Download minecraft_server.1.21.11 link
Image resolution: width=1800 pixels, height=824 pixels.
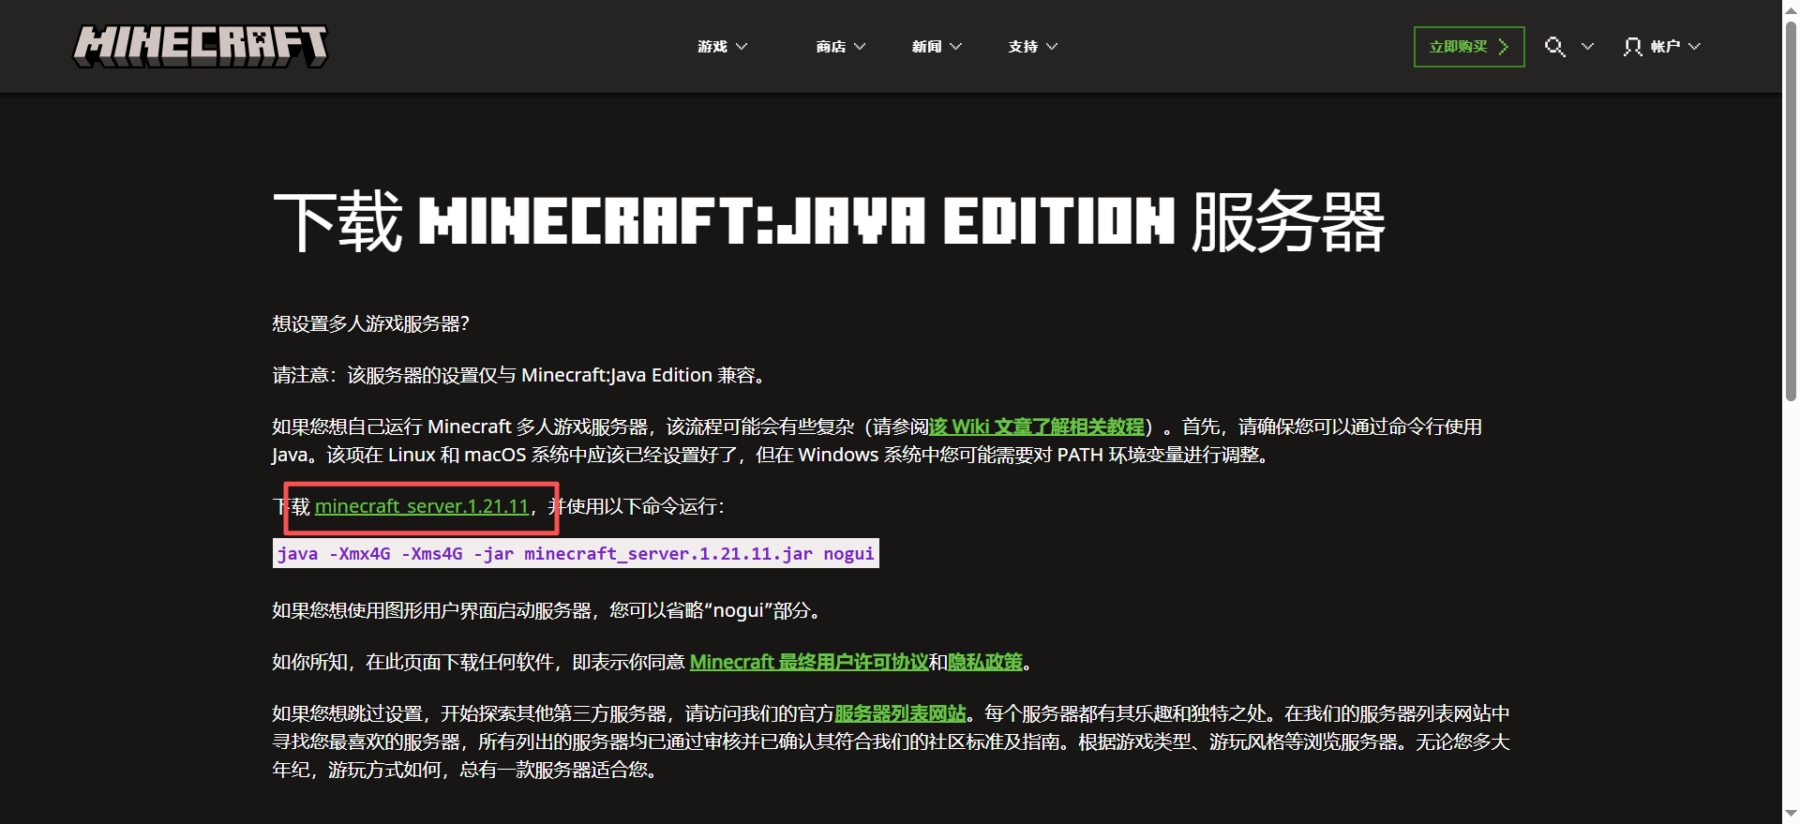[x=422, y=506]
